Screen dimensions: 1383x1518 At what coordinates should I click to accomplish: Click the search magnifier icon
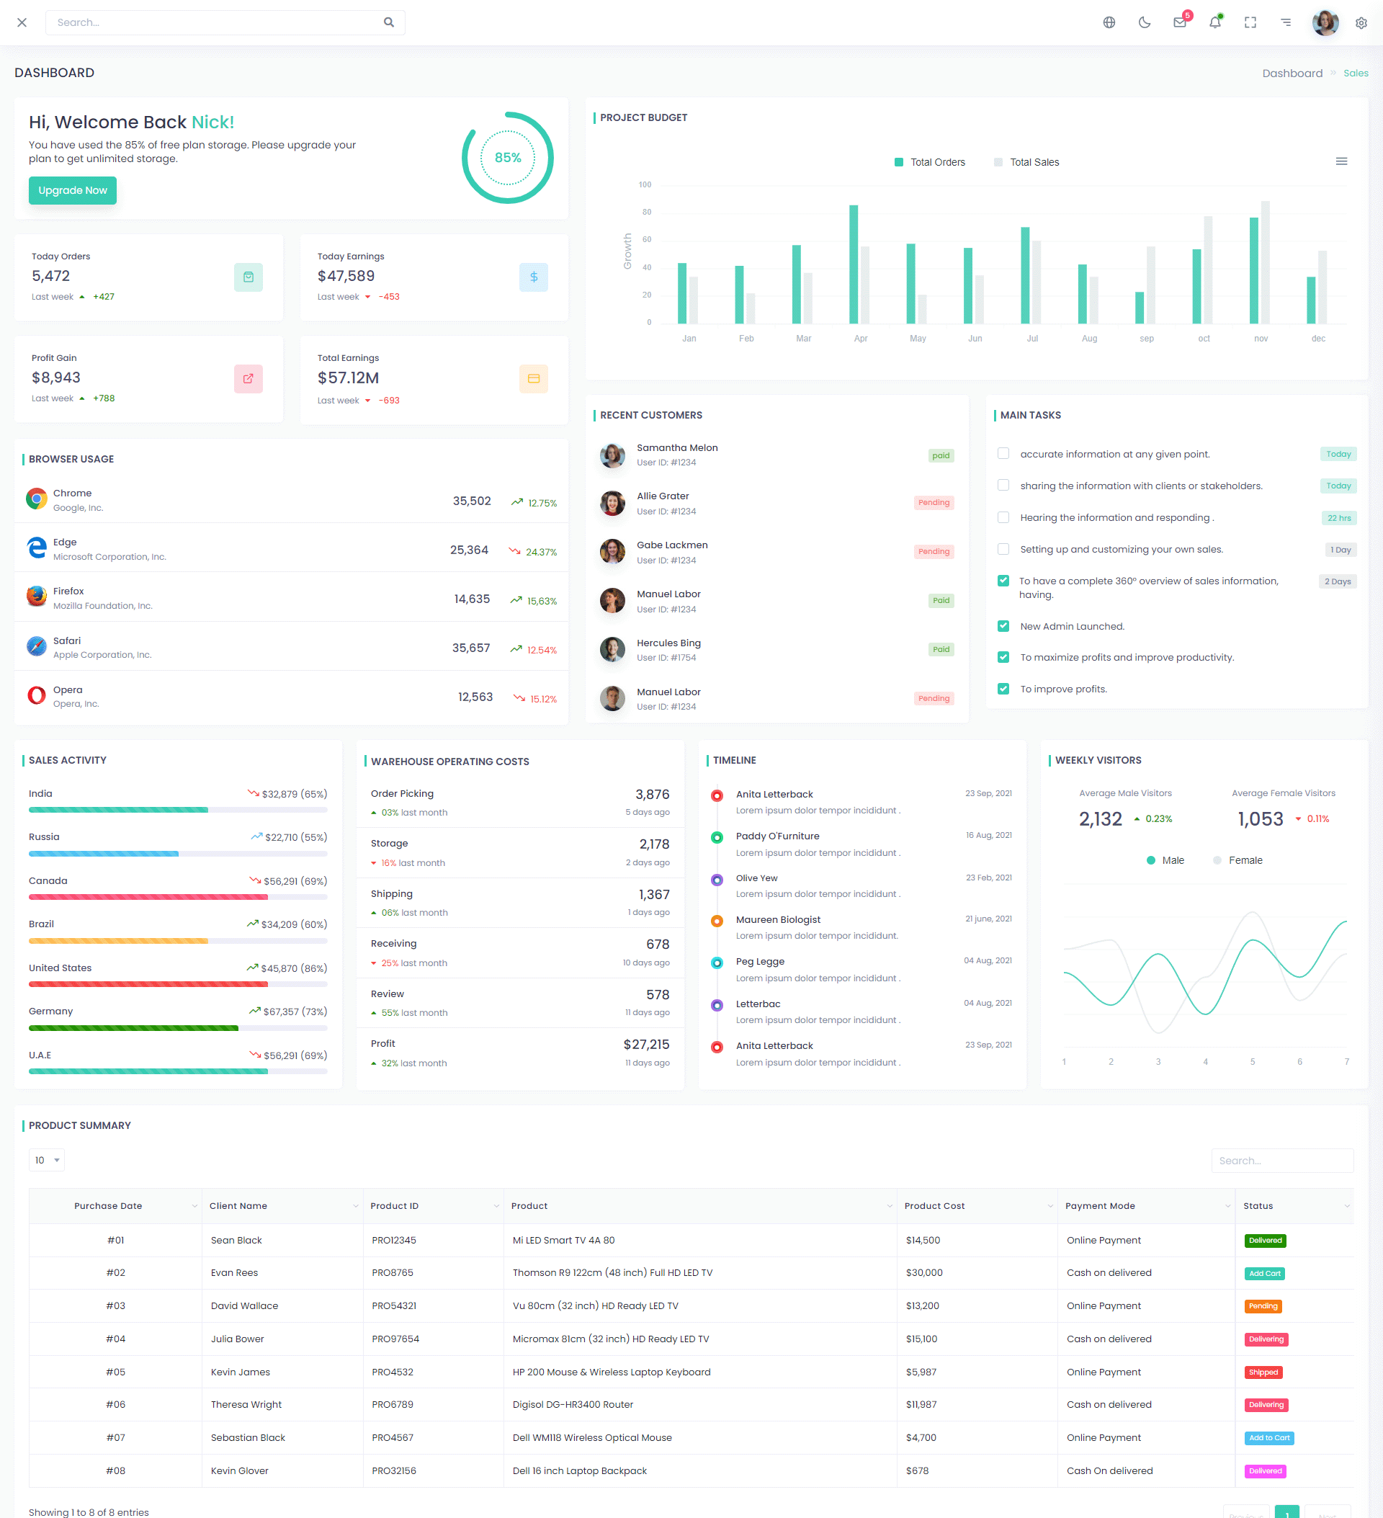click(x=388, y=22)
